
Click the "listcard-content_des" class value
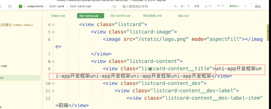tap(171, 83)
